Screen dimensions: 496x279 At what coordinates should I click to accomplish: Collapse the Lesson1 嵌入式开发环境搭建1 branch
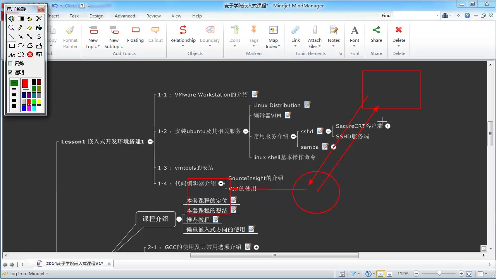[x=150, y=142]
